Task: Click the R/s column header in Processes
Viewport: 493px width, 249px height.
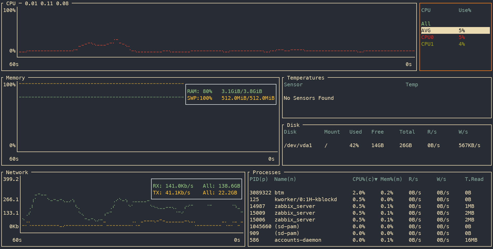Action: tap(413, 179)
